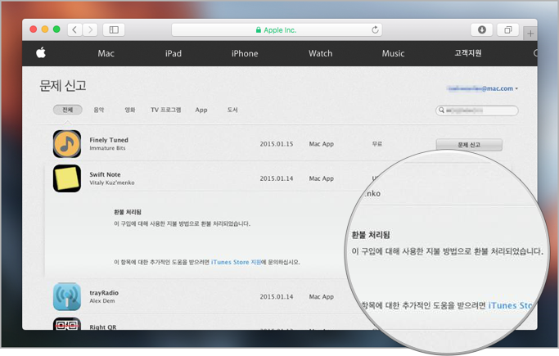Open the Right QR app icon
The width and height of the screenshot is (559, 356).
tap(67, 323)
